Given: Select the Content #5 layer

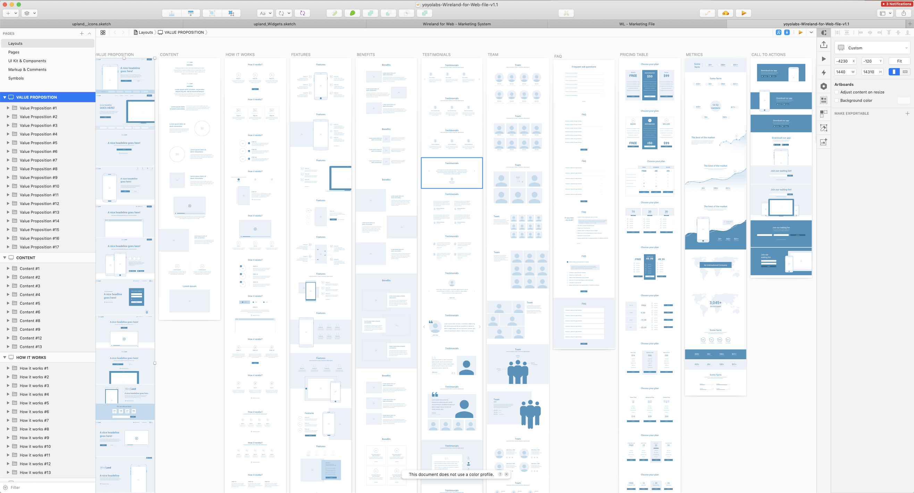Looking at the screenshot, I should (48, 303).
